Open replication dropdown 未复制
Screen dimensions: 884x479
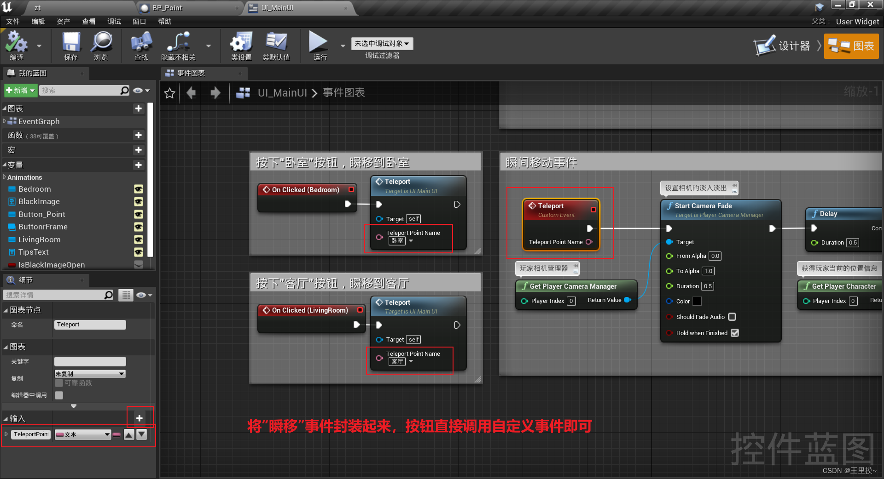90,374
